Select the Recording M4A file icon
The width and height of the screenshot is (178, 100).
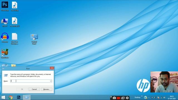tap(14, 6)
